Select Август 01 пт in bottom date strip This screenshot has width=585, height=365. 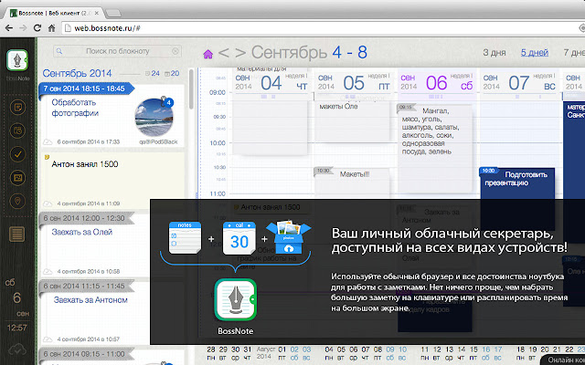click(x=282, y=353)
